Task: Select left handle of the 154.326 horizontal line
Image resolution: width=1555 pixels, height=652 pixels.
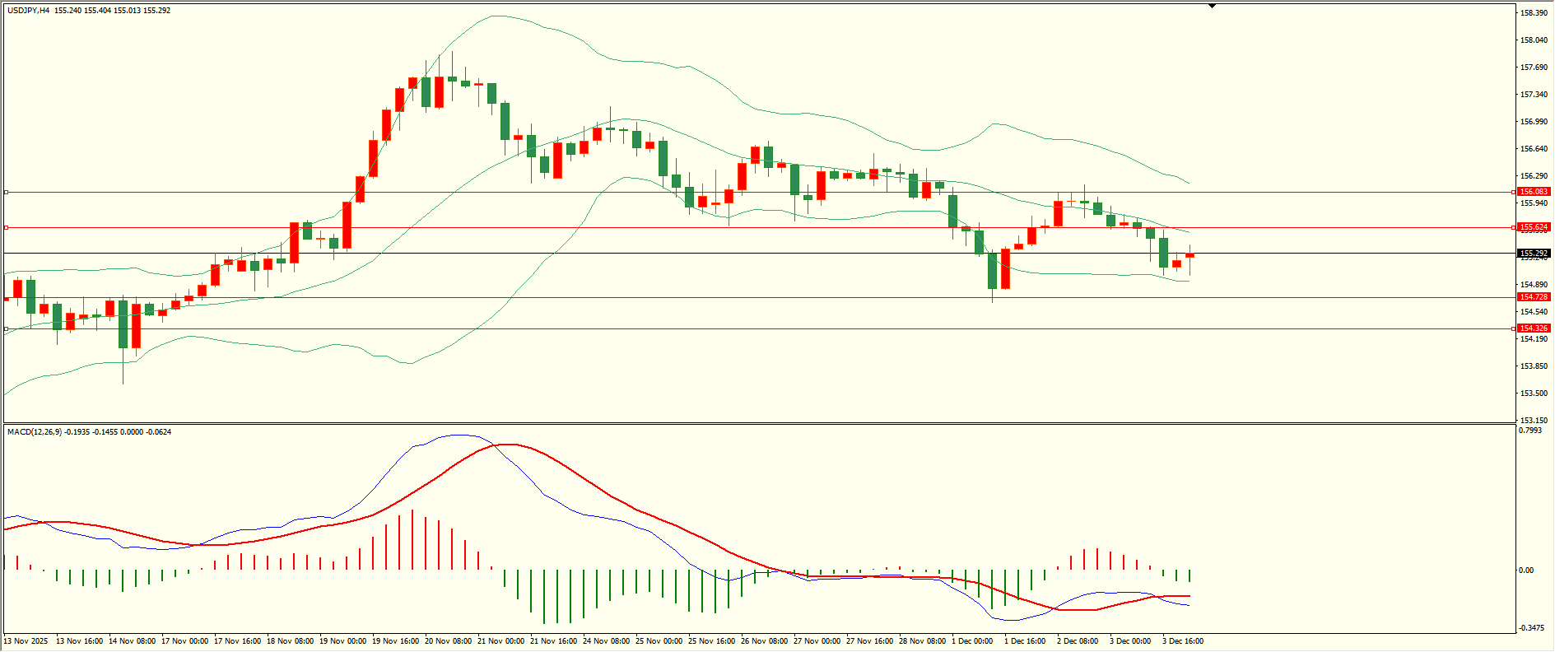Action: click(x=7, y=328)
